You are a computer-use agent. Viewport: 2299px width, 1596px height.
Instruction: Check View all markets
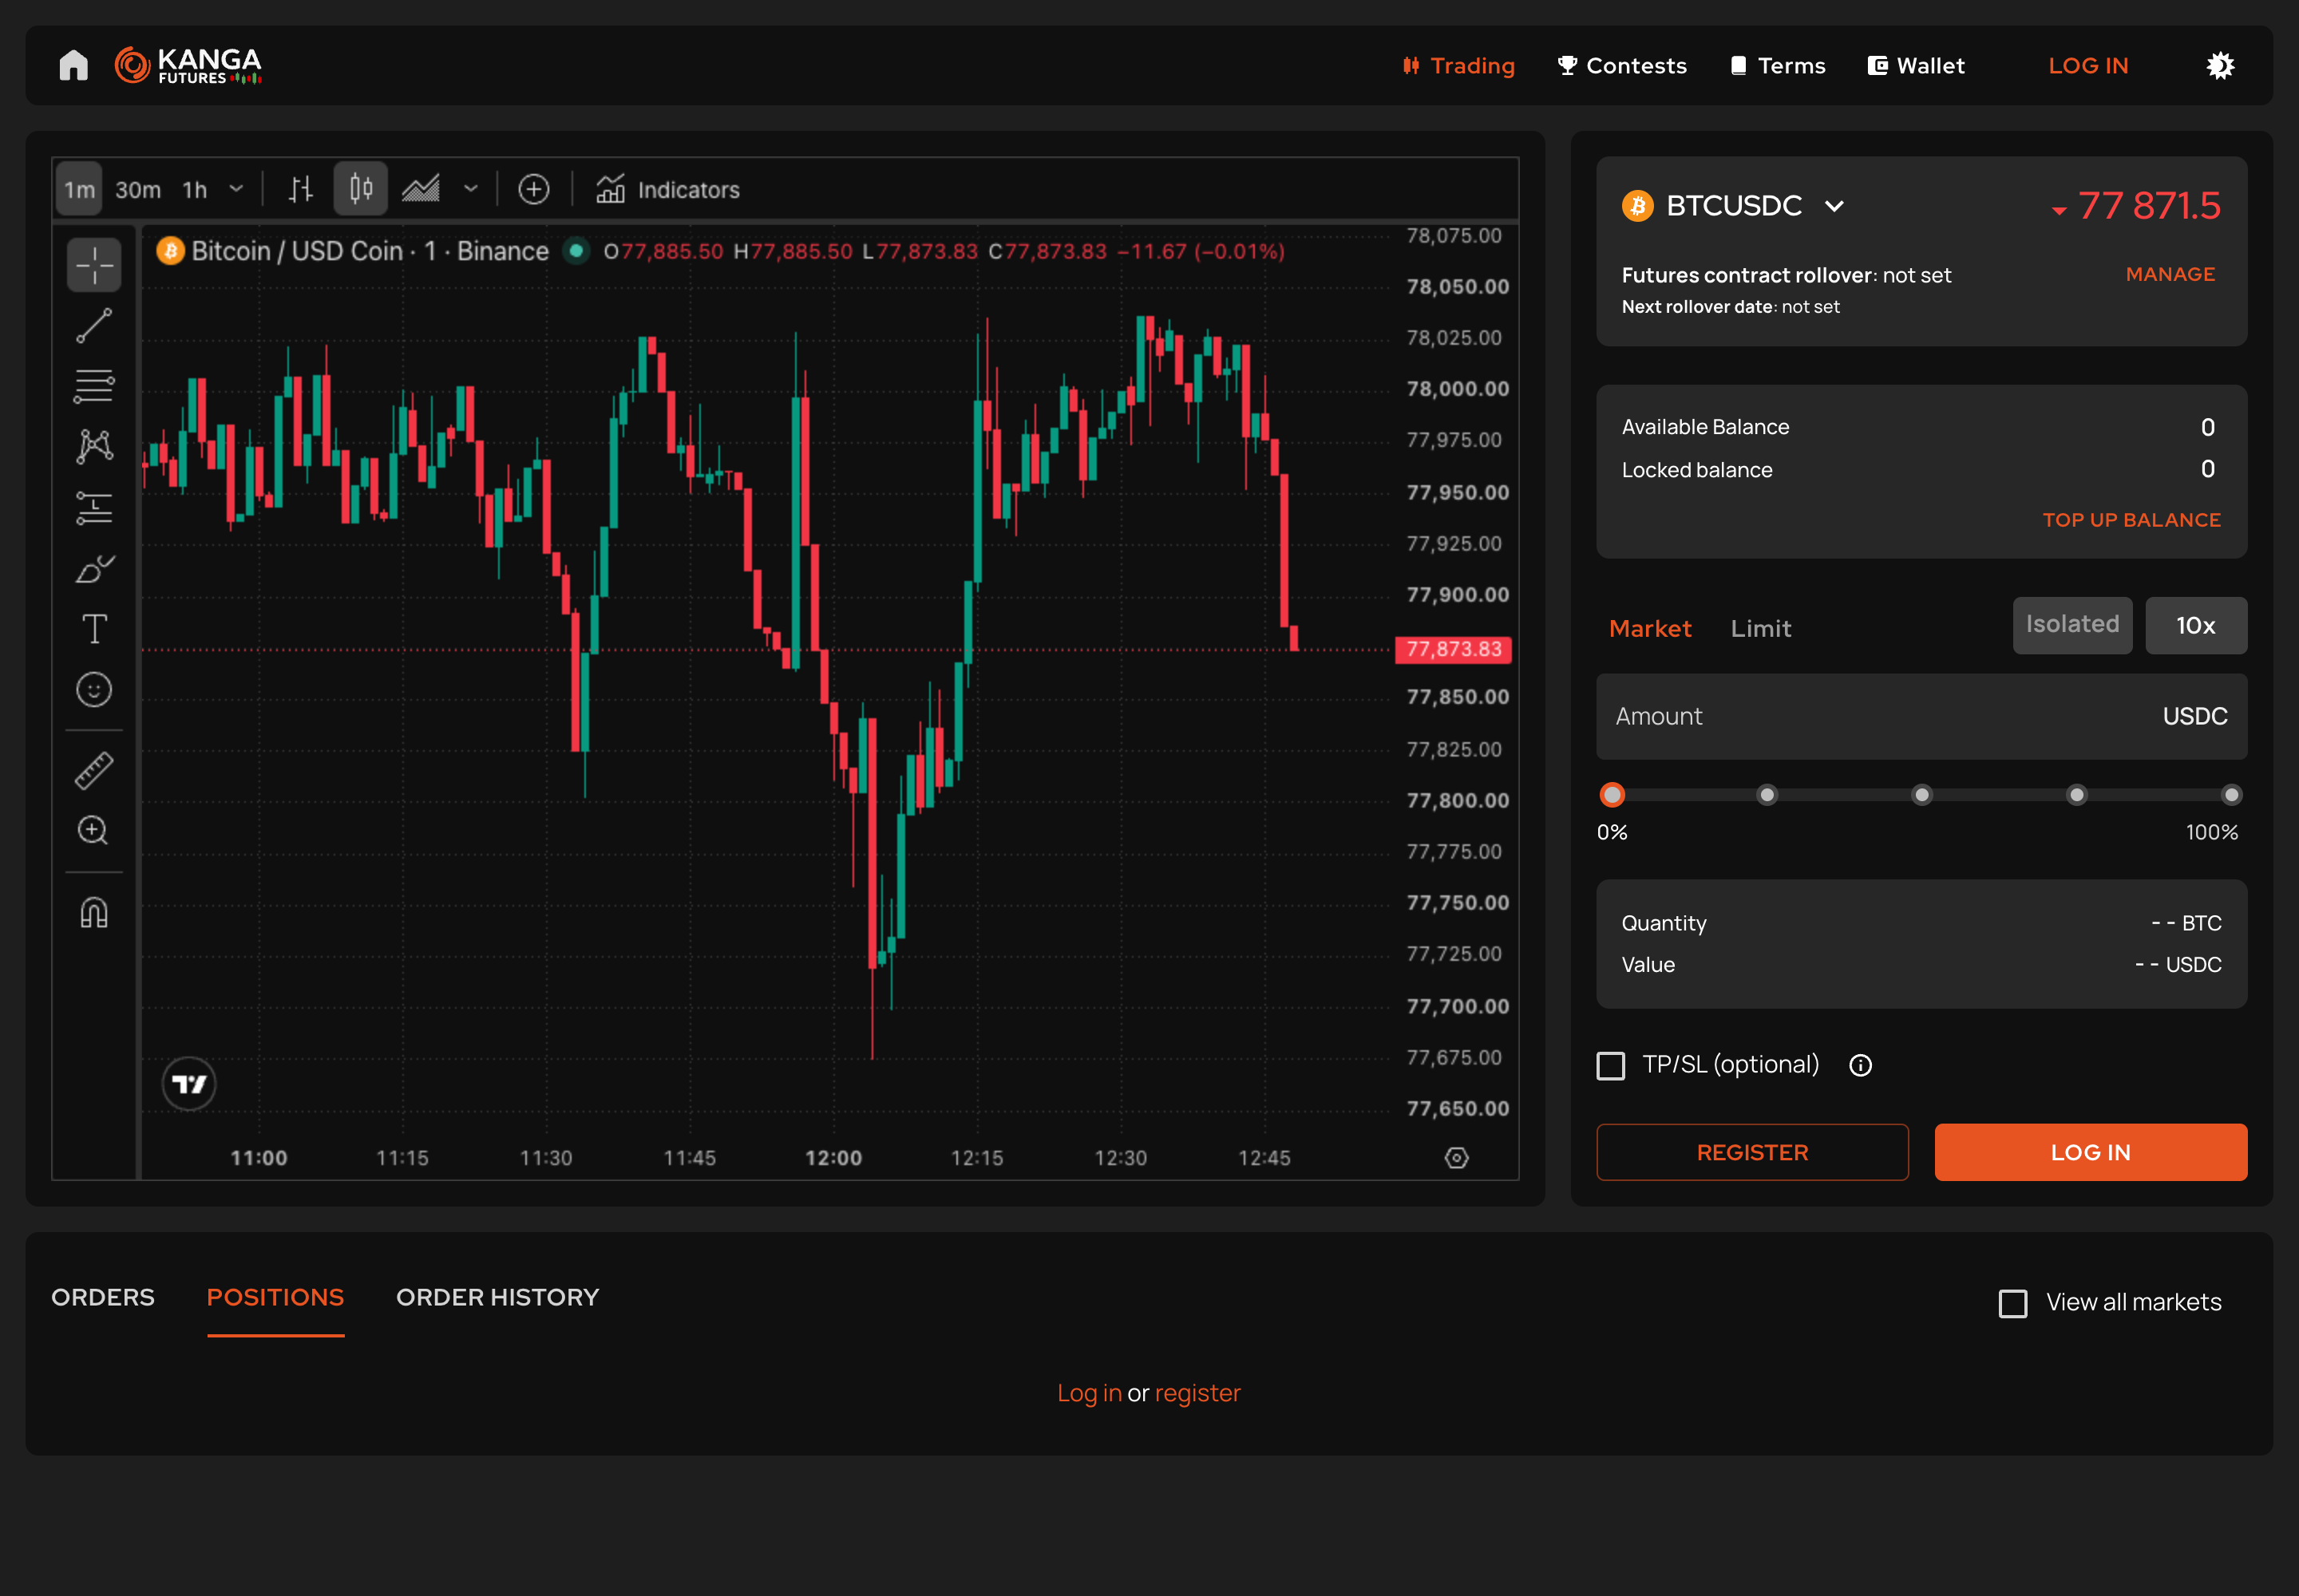tap(2013, 1304)
